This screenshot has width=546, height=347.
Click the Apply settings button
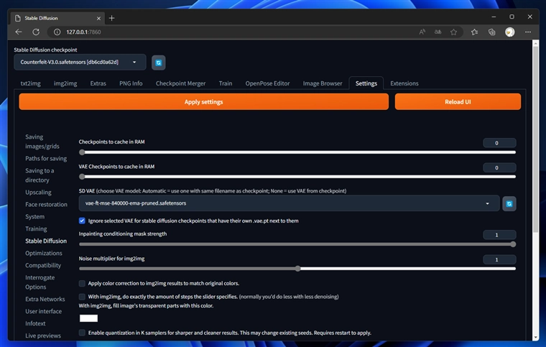pyautogui.click(x=204, y=101)
